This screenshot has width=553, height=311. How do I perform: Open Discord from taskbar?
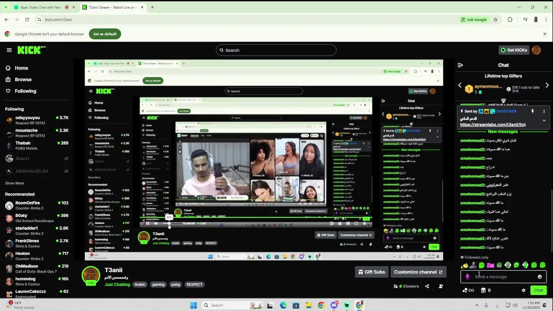click(x=334, y=305)
